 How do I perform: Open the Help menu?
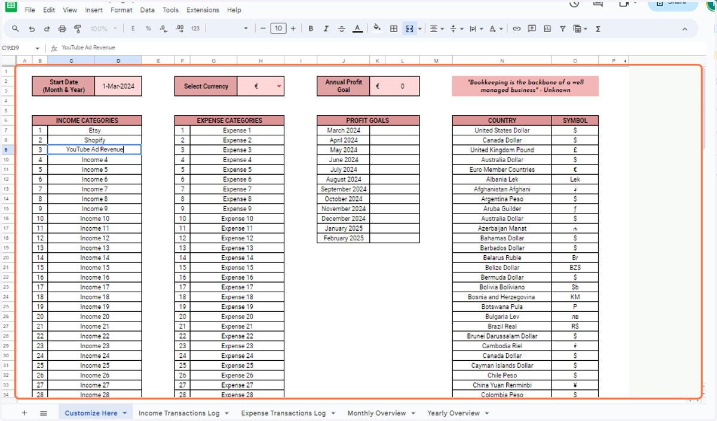pyautogui.click(x=234, y=10)
